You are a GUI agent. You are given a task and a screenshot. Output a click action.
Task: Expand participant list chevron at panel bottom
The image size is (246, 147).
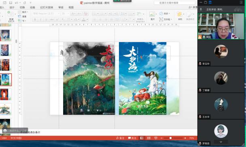point(221,142)
